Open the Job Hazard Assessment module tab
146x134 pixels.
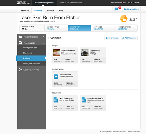[71, 3]
